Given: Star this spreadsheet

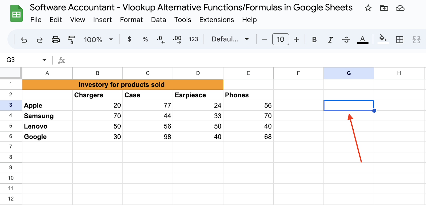Looking at the screenshot, I should click(x=368, y=8).
